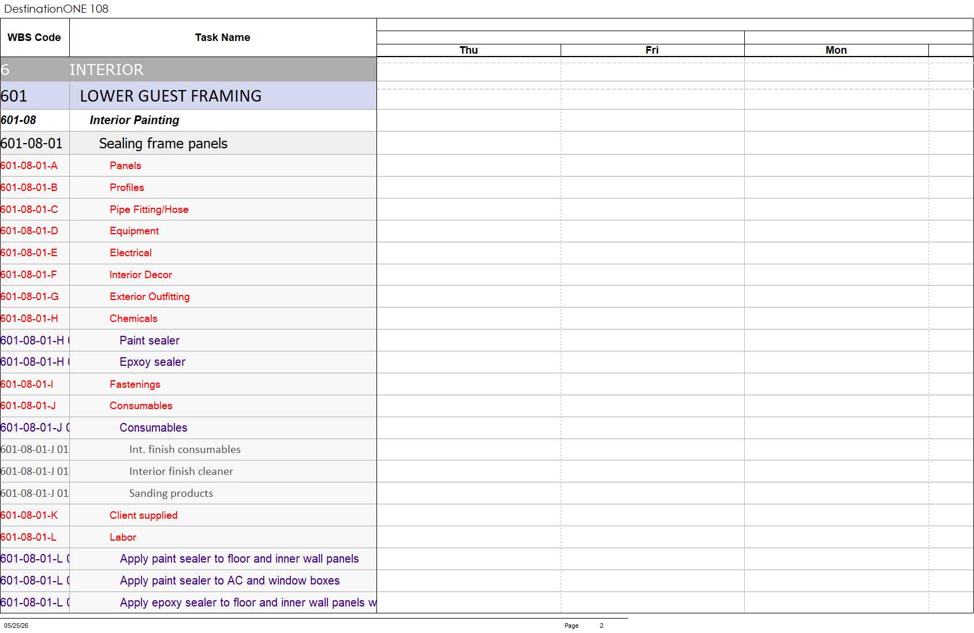Click WBS code 601-08-01-D
This screenshot has width=974, height=633.
(29, 231)
